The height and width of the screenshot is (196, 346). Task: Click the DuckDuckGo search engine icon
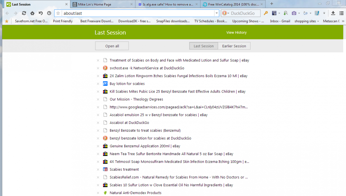pos(224,13)
